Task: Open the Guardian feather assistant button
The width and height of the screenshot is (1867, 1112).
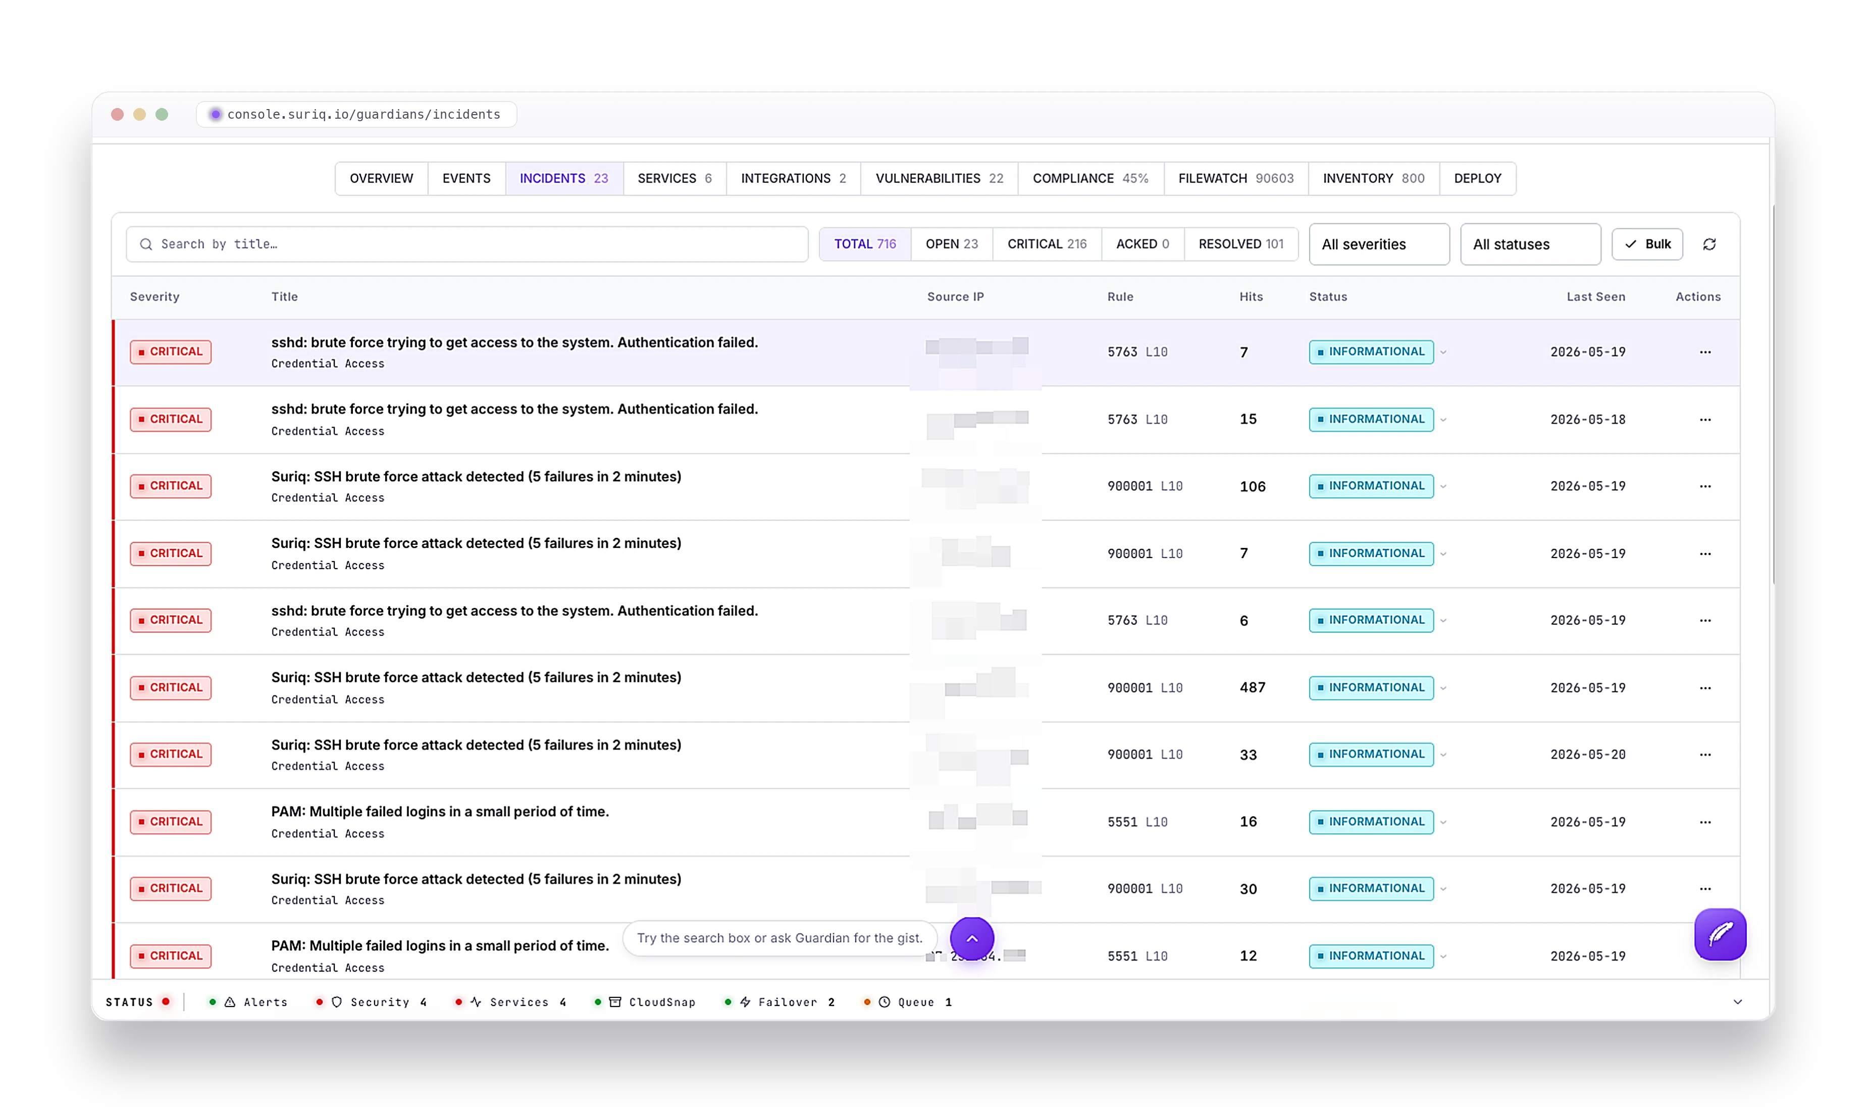Action: (1720, 934)
